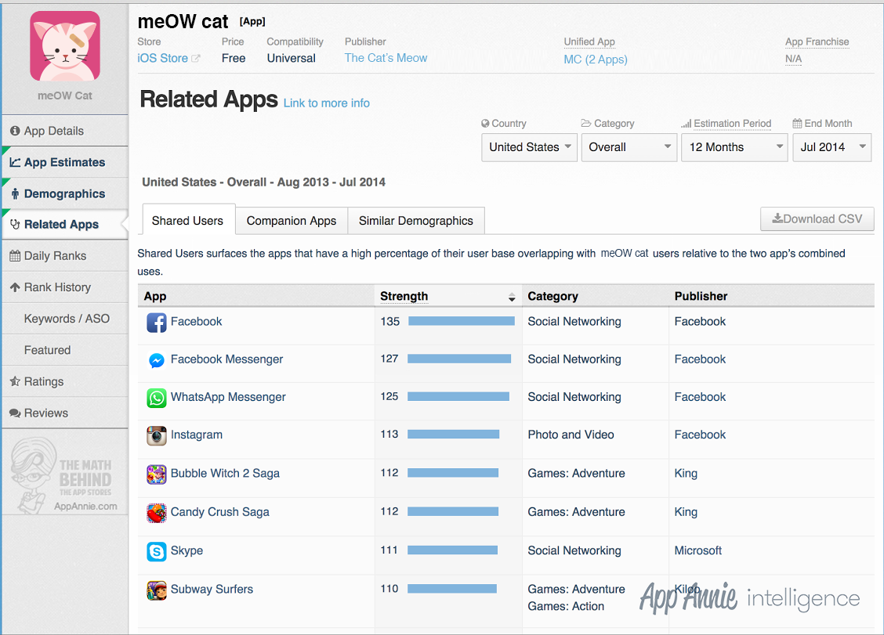Image resolution: width=884 pixels, height=635 pixels.
Task: Open the Bubble Witch 2 Saga link
Action: click(x=225, y=473)
